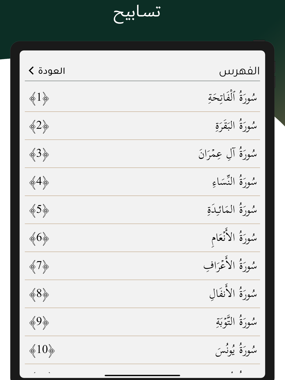
Task: Go to سورة الأعراف
Action: click(230, 266)
